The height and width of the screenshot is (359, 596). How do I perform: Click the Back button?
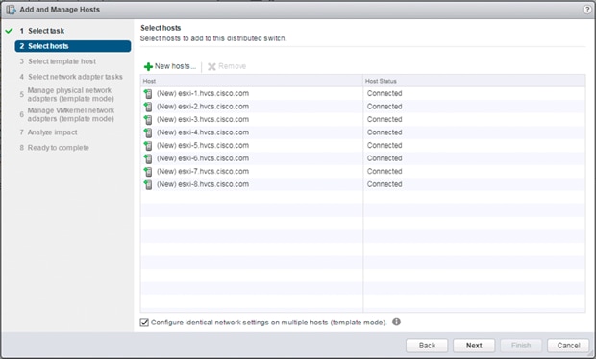427,346
